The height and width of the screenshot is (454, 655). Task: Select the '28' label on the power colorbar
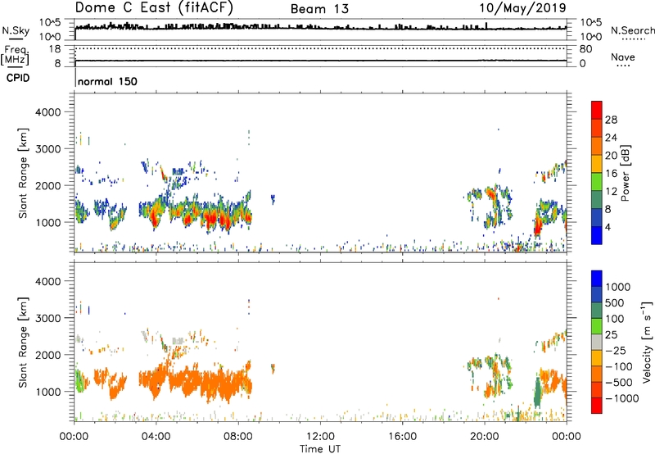[x=611, y=120]
